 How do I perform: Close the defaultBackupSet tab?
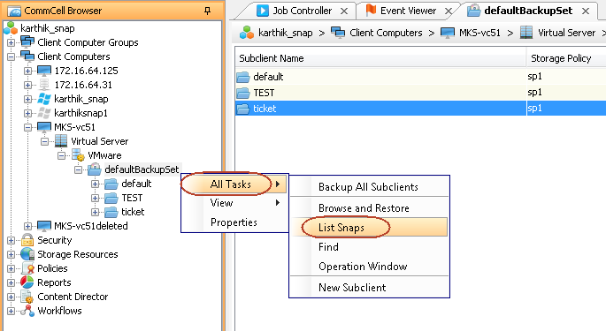click(586, 11)
